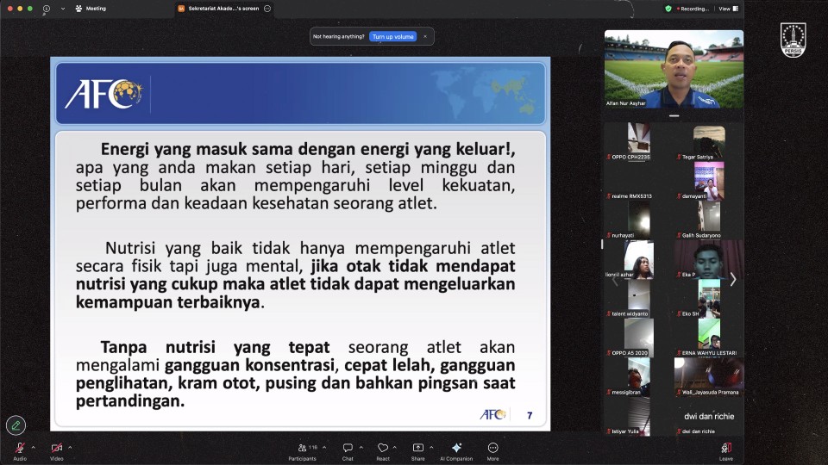Screen dimensions: 828x465
Task: Select nurhayati participant tile
Action: pyautogui.click(x=639, y=220)
